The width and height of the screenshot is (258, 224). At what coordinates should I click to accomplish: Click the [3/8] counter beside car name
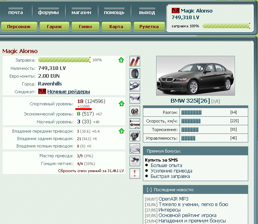pos(215,101)
